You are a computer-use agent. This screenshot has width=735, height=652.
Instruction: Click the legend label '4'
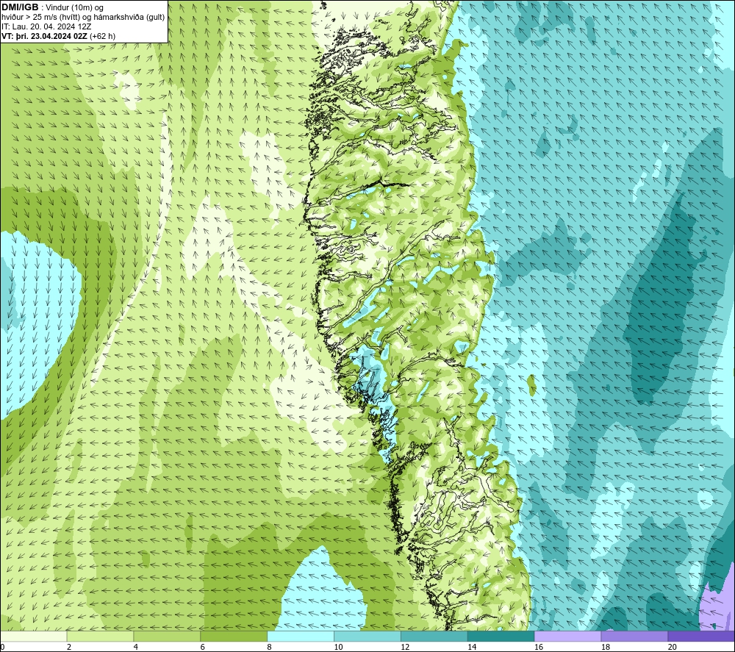click(x=135, y=647)
